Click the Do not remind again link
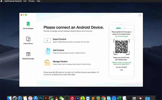Screen dimensions: 162x100 (122, 36)
